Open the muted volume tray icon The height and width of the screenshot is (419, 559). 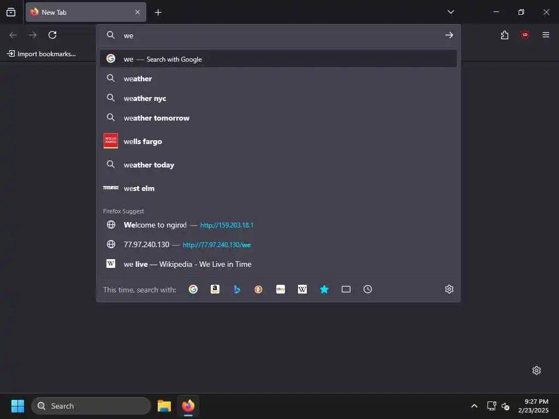pos(506,406)
